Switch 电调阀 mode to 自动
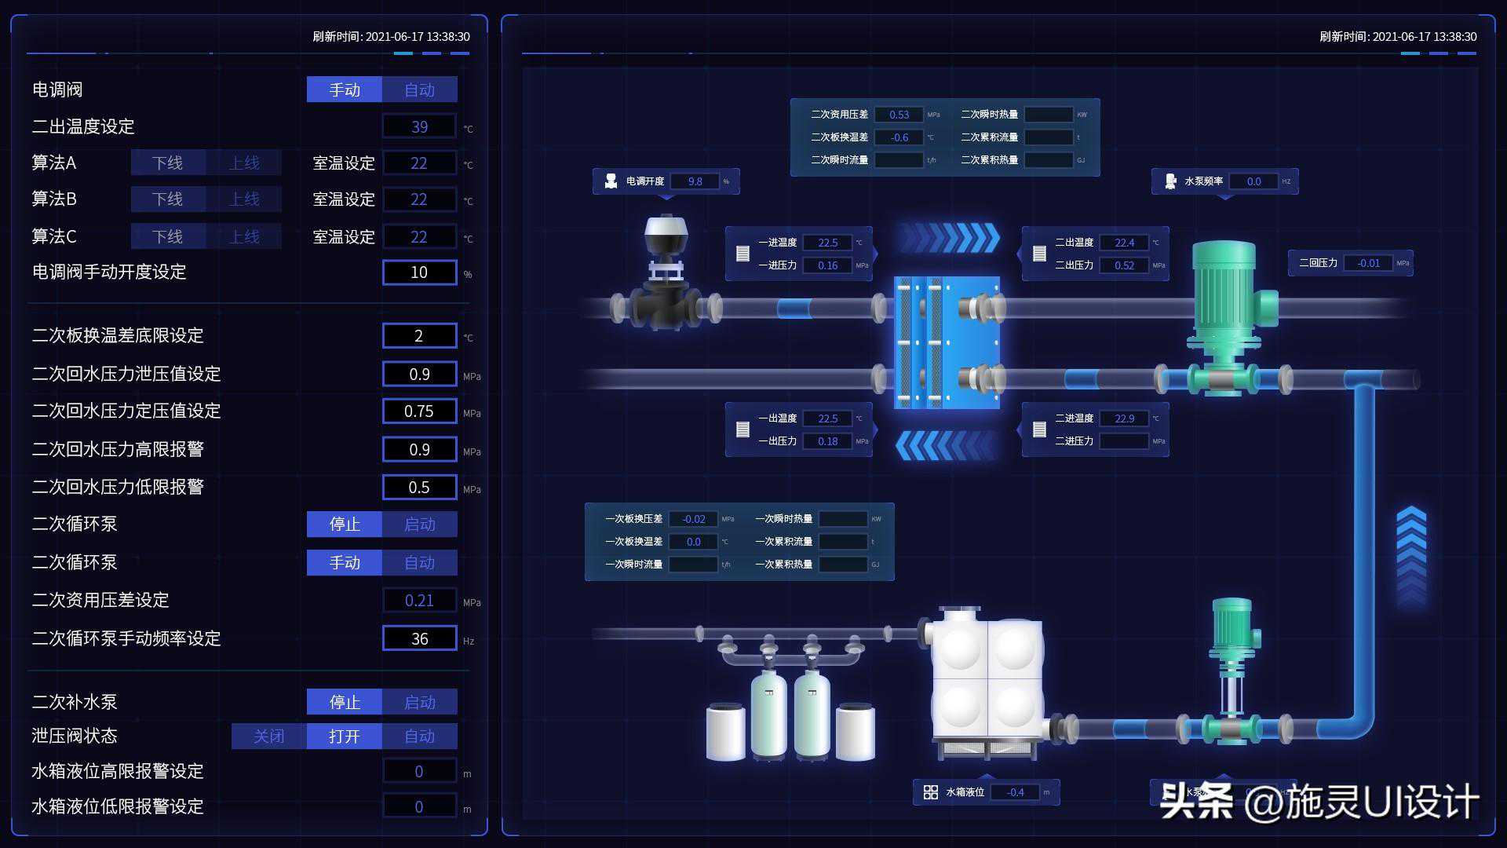Image resolution: width=1507 pixels, height=848 pixels. tap(419, 90)
